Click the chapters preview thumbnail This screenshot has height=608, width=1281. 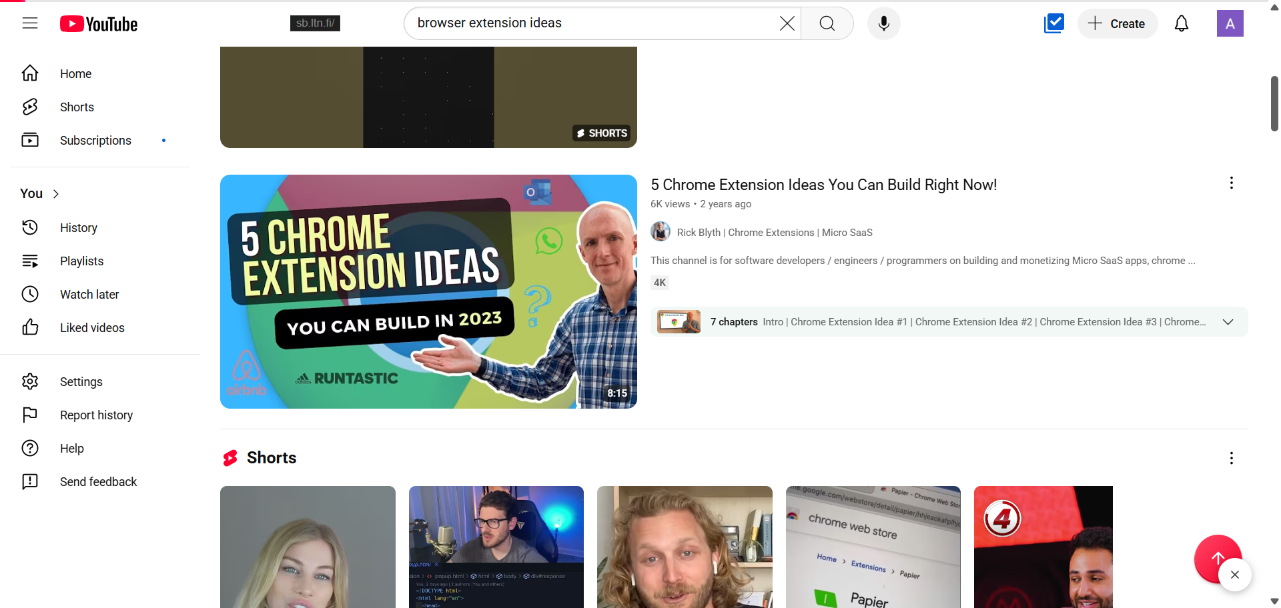[679, 322]
